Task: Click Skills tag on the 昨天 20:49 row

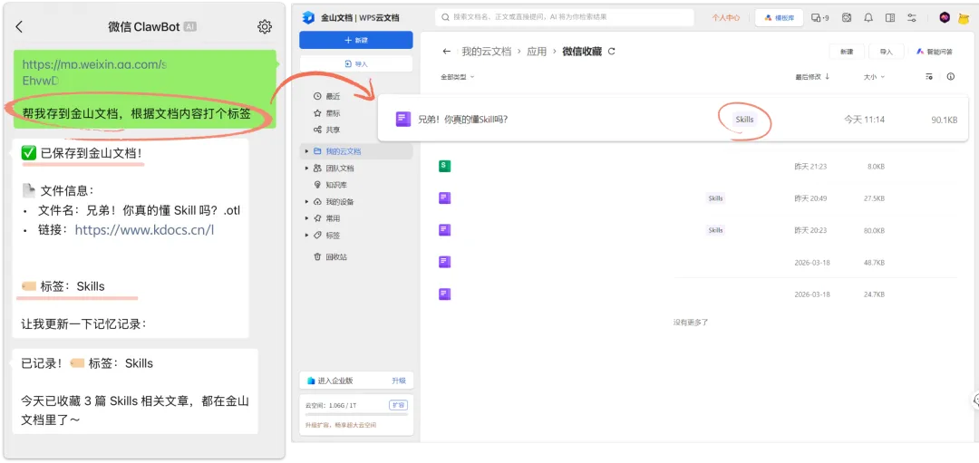Action: (x=715, y=198)
